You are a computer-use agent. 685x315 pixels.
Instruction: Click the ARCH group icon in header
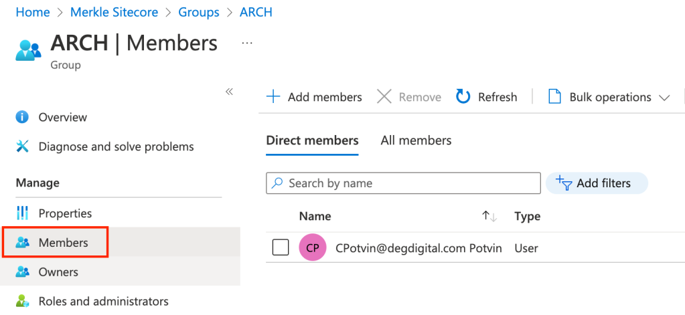[28, 49]
